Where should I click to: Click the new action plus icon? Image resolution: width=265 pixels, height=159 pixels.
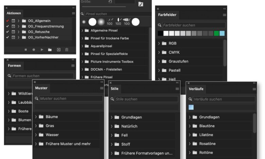[58, 50]
